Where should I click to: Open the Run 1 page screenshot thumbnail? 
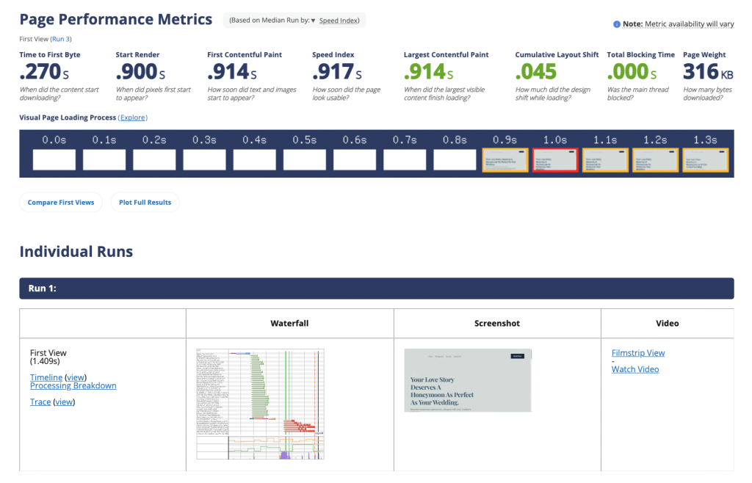pyautogui.click(x=468, y=380)
